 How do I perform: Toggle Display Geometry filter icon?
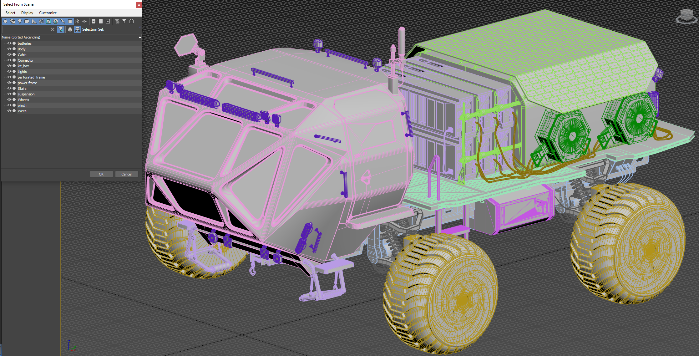click(x=5, y=21)
